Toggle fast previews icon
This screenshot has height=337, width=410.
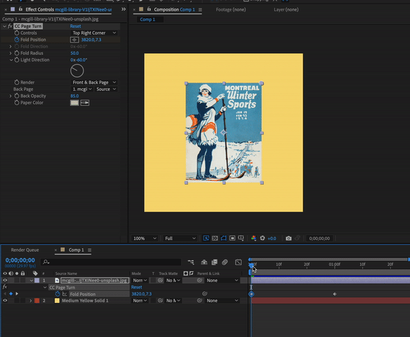206,238
